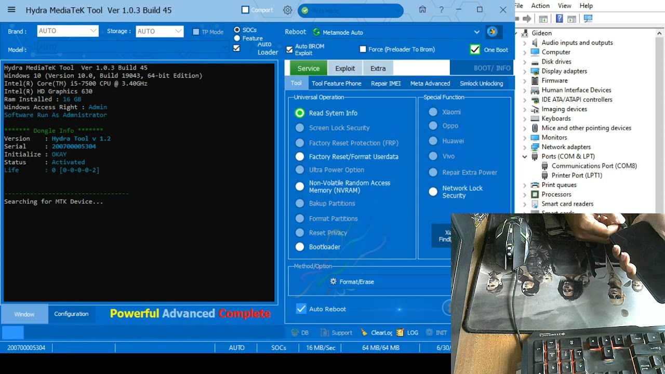Expand the Human Interface Devices node
The width and height of the screenshot is (665, 374).
pyautogui.click(x=524, y=90)
